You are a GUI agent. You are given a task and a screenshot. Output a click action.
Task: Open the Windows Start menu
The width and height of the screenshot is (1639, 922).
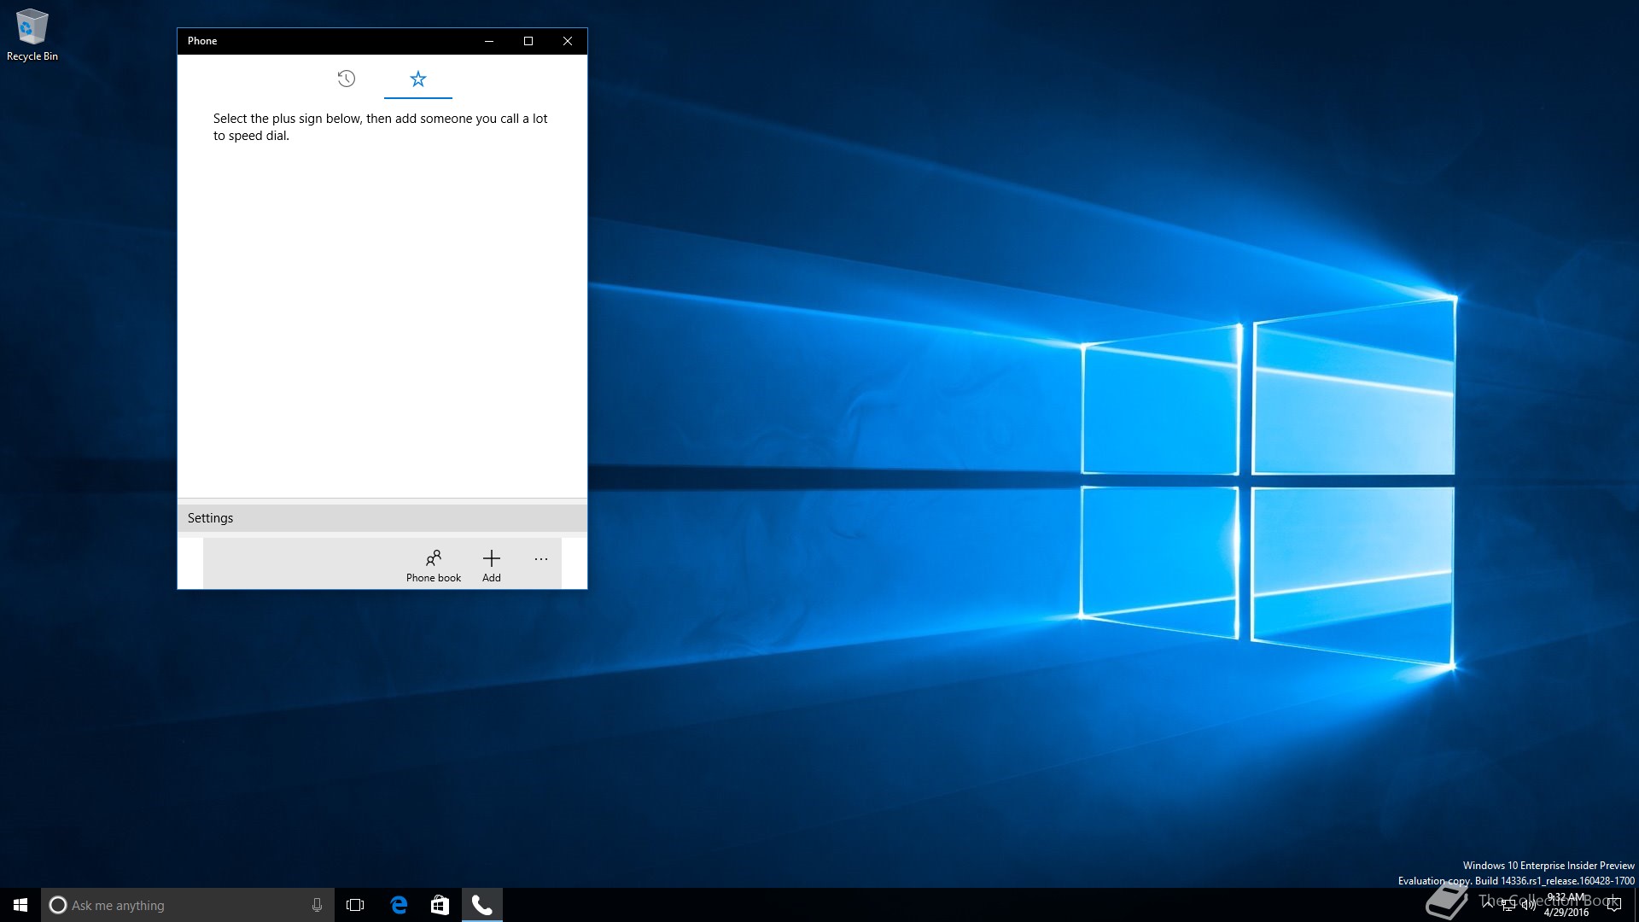pyautogui.click(x=20, y=905)
